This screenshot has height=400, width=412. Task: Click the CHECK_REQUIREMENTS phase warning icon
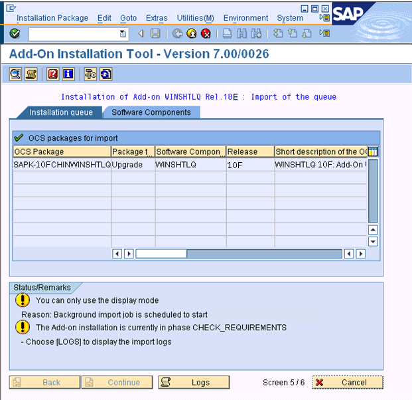23,327
